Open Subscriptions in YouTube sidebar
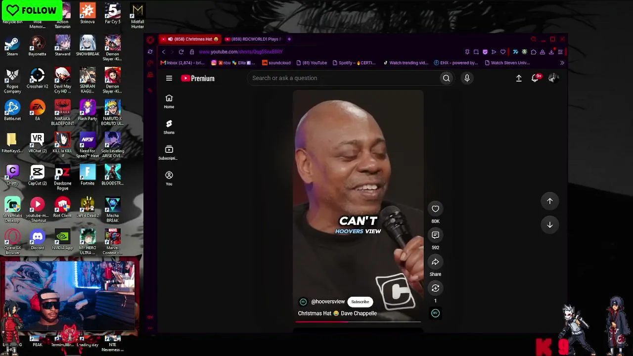This screenshot has width=633, height=356. coord(169,153)
